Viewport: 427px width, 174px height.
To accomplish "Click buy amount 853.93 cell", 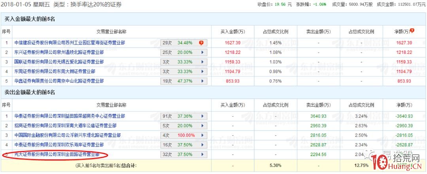I will [232, 81].
